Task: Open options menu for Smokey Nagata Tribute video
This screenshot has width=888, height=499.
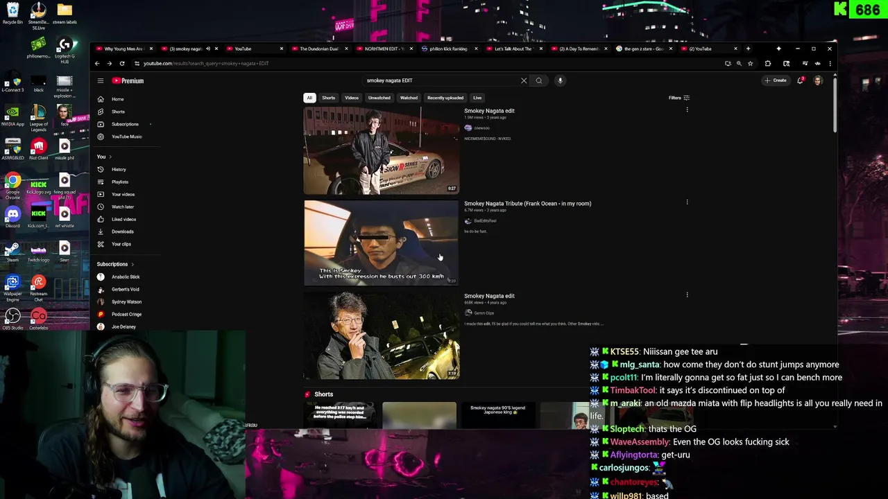Action: tap(687, 202)
